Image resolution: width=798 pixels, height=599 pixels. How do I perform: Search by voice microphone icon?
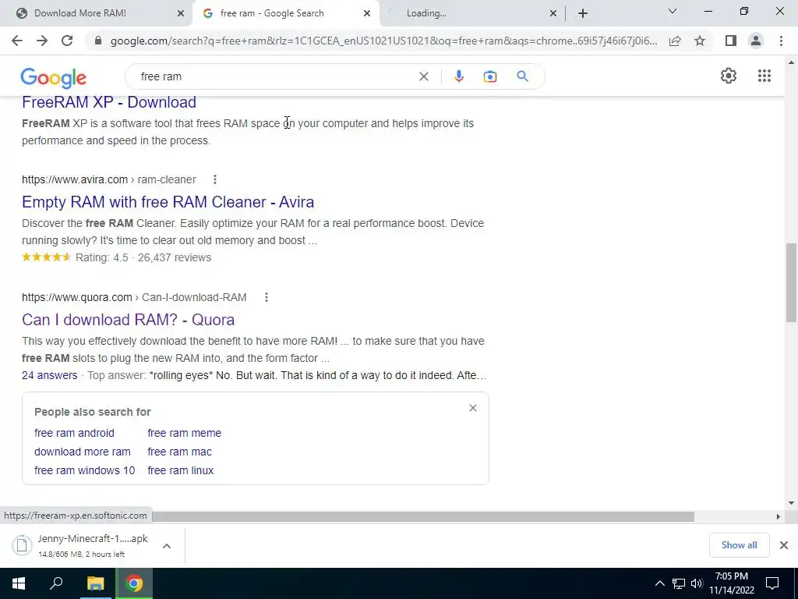458,76
